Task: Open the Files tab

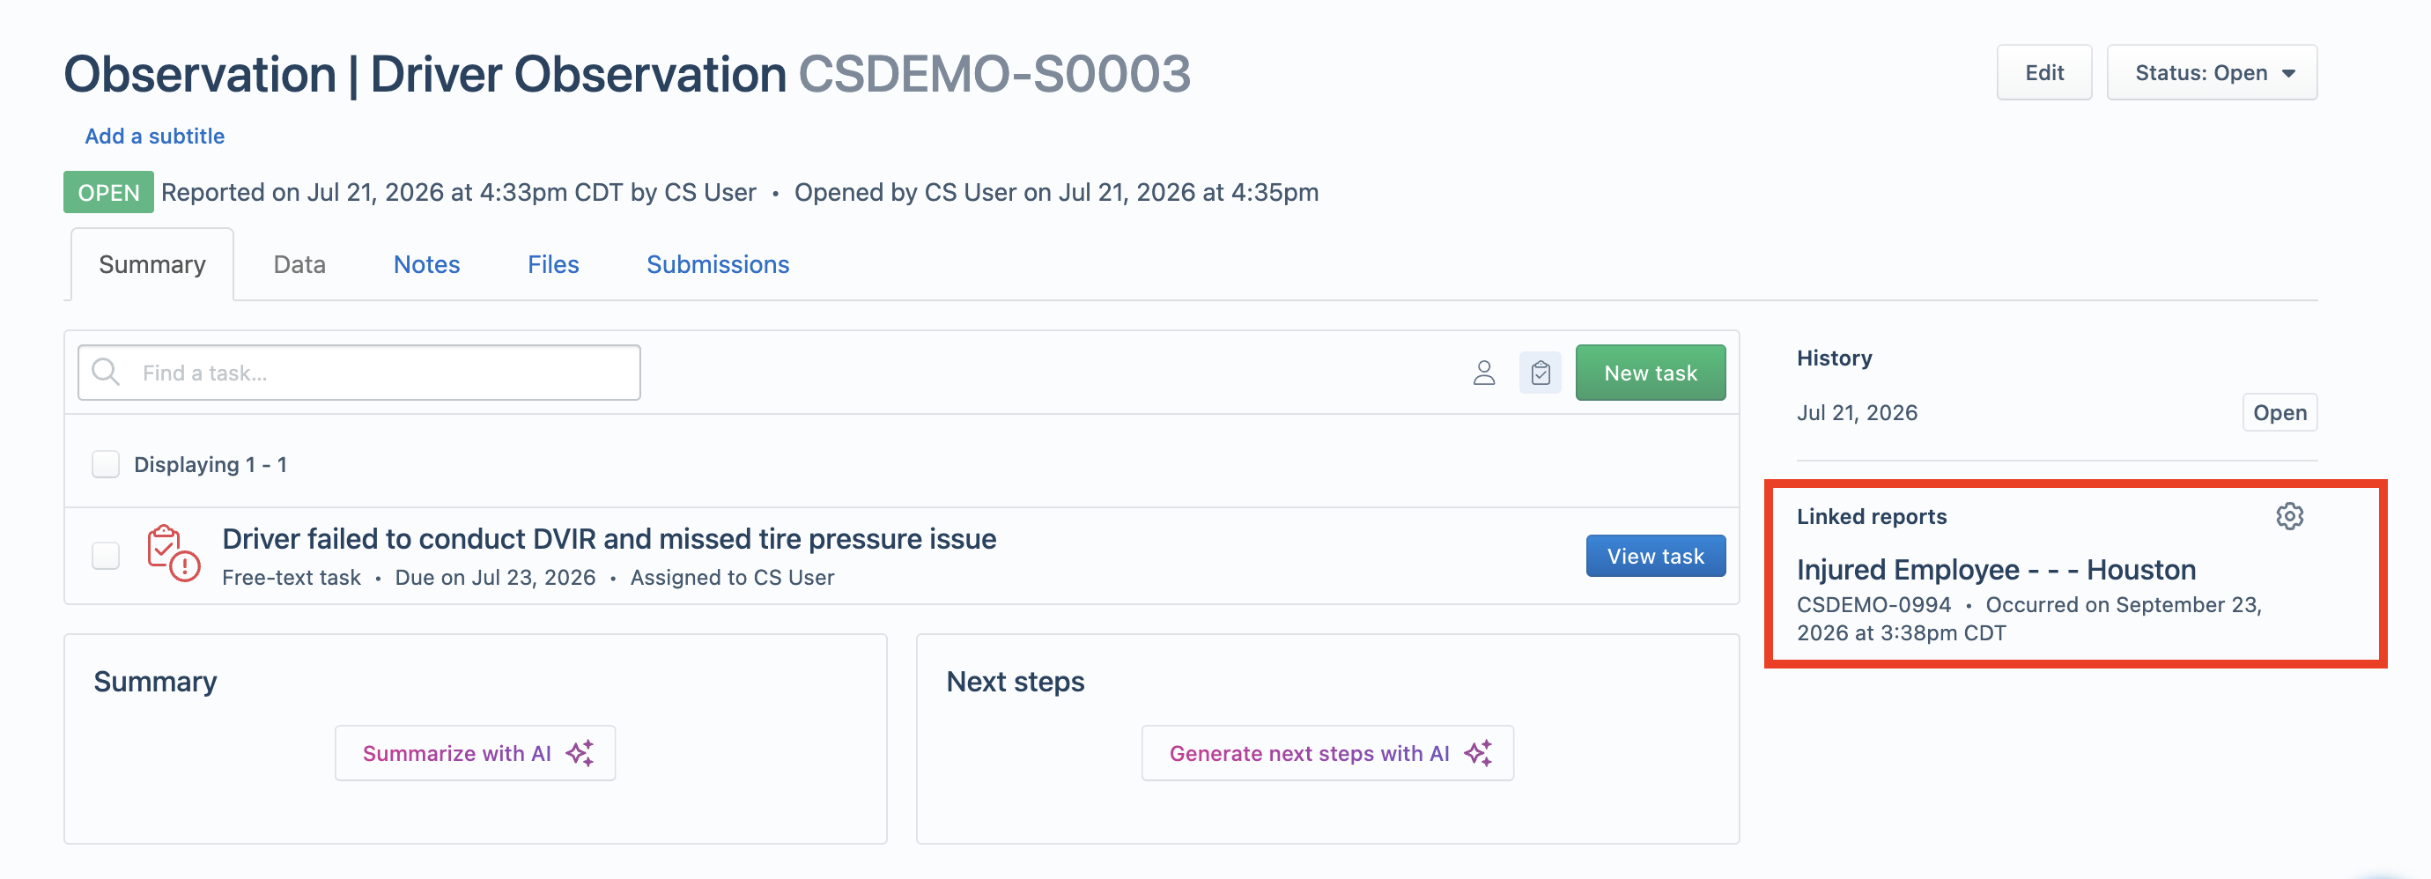Action: pos(553,264)
